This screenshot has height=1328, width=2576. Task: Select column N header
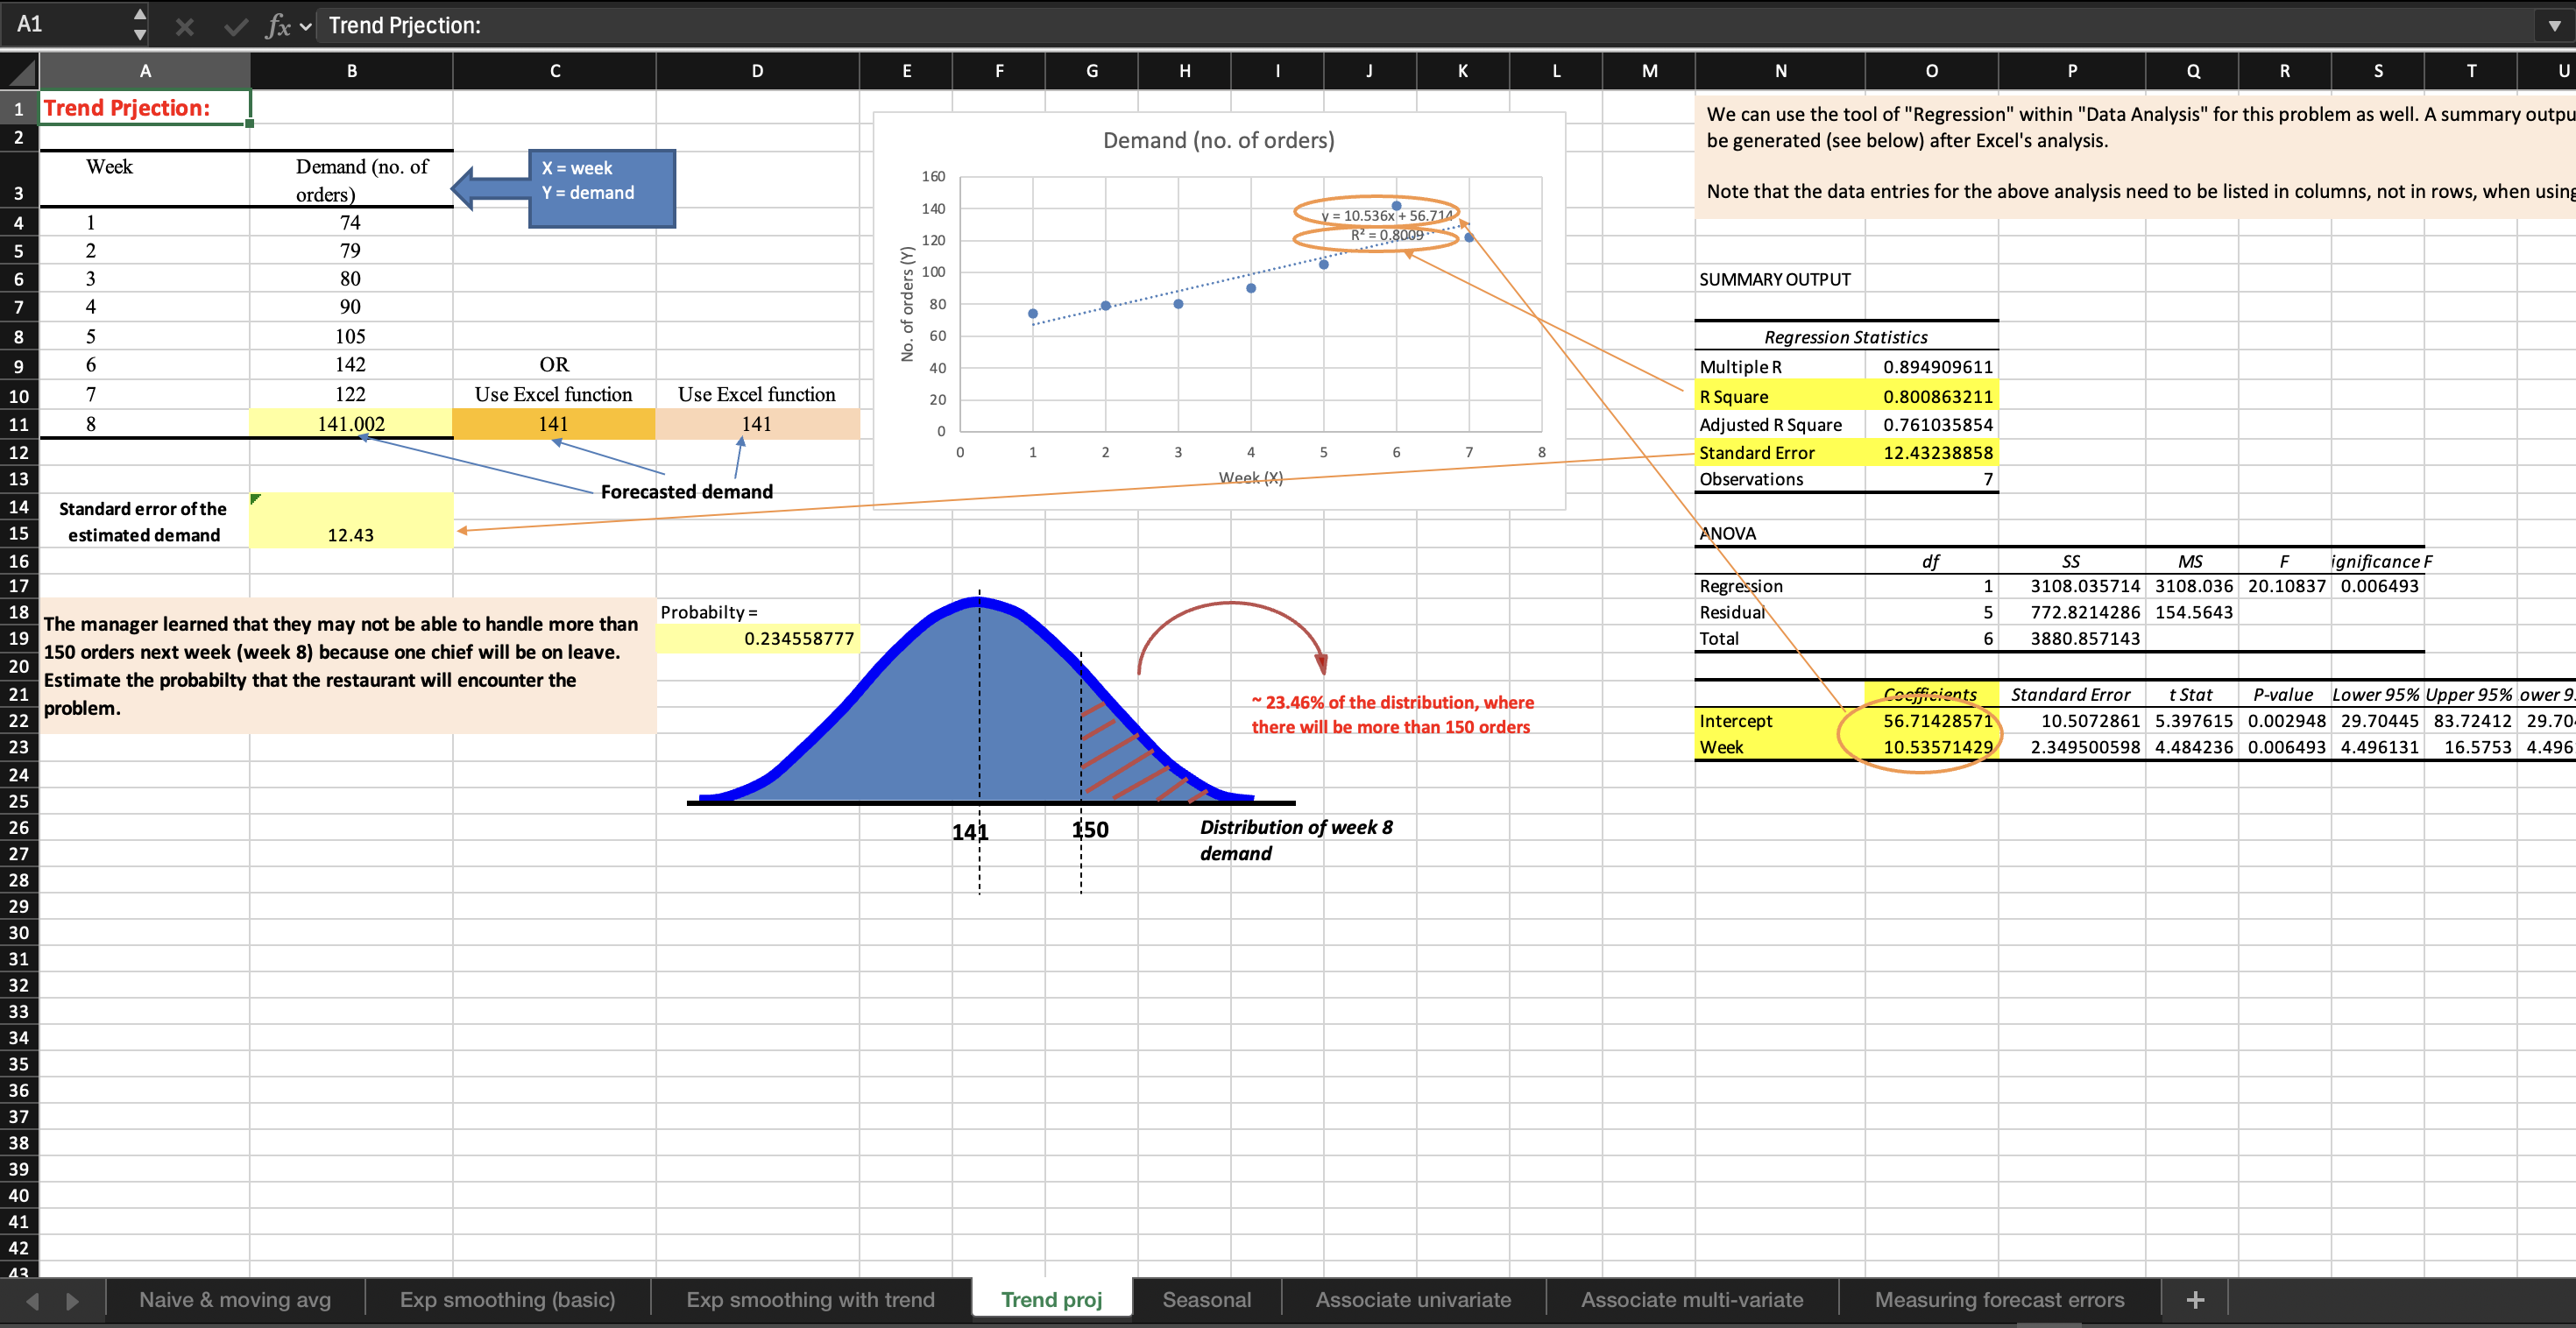pyautogui.click(x=1780, y=71)
